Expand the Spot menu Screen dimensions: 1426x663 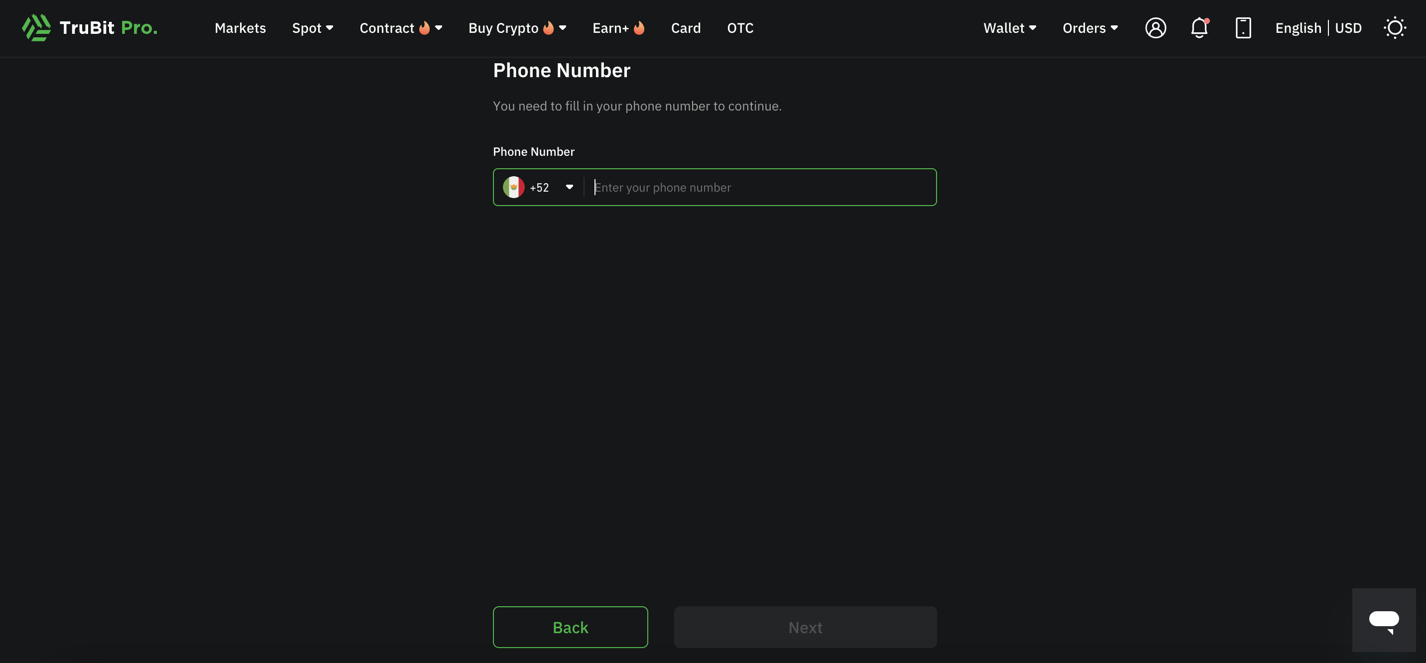(x=312, y=28)
